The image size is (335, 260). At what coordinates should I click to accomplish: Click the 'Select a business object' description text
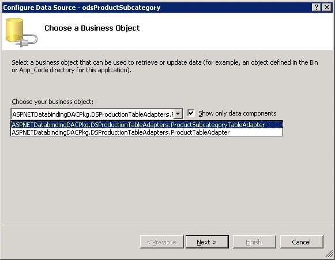[x=165, y=66]
